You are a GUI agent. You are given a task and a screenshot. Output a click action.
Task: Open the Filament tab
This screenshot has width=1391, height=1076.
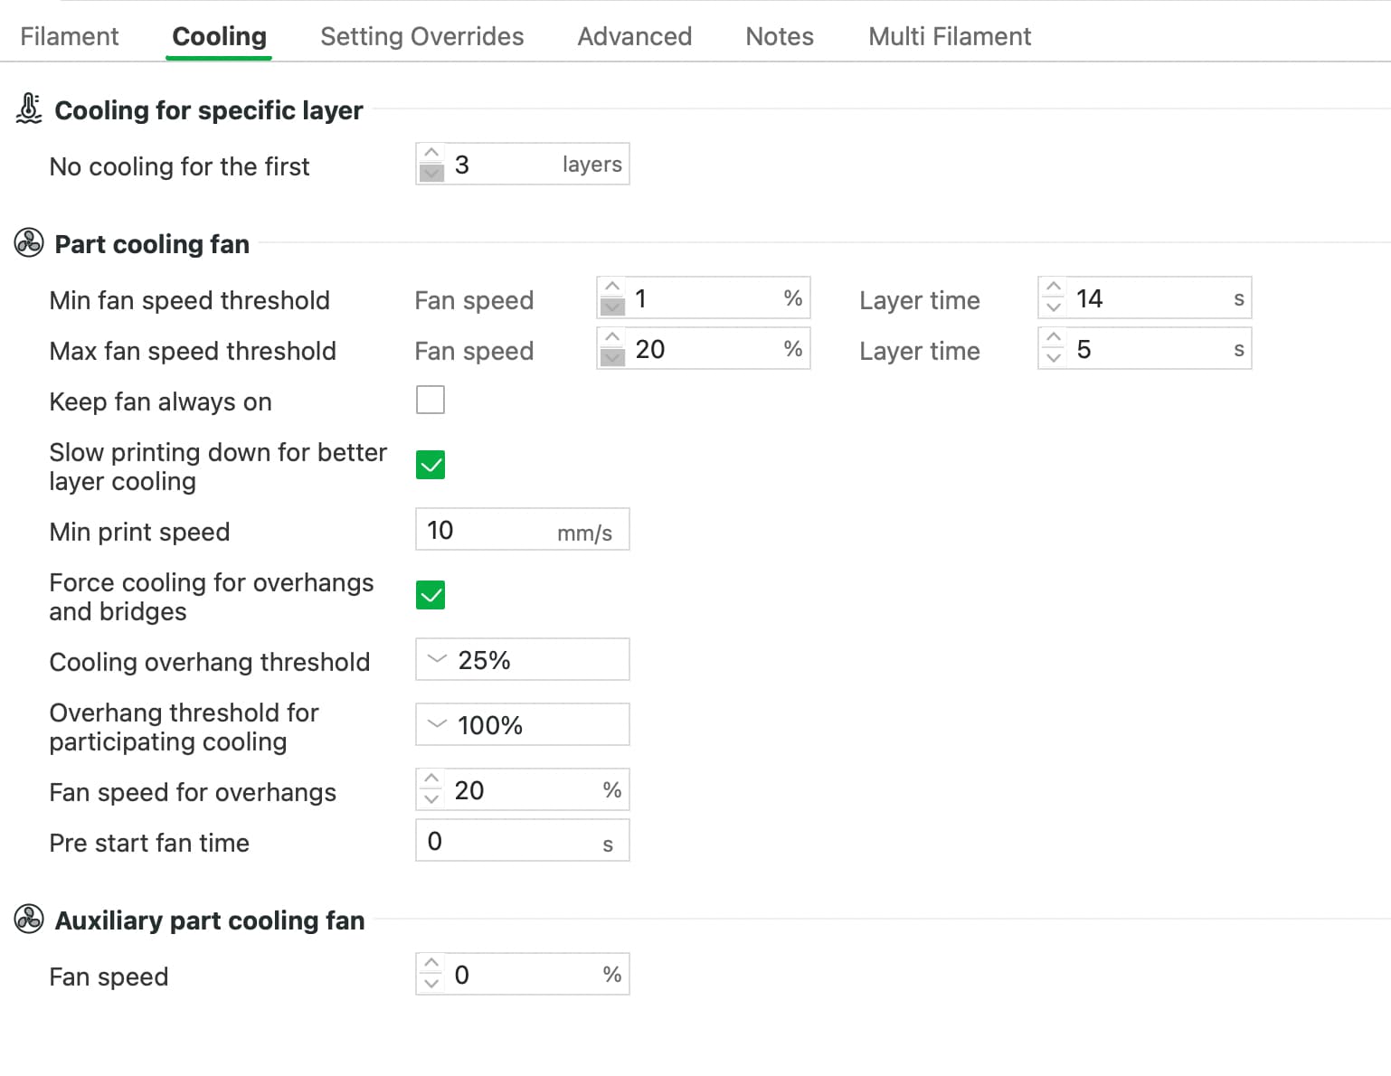pyautogui.click(x=70, y=36)
